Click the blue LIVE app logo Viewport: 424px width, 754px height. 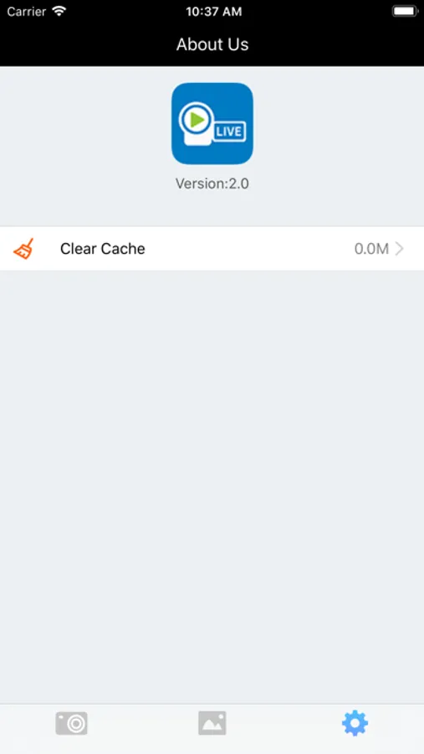point(212,124)
